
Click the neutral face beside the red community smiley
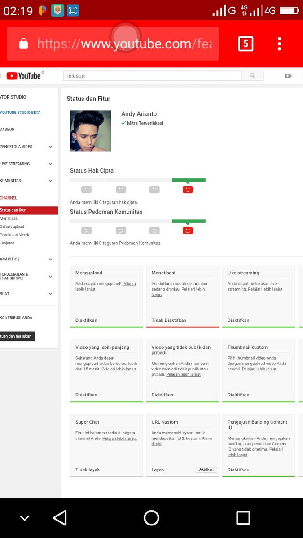pos(154,230)
